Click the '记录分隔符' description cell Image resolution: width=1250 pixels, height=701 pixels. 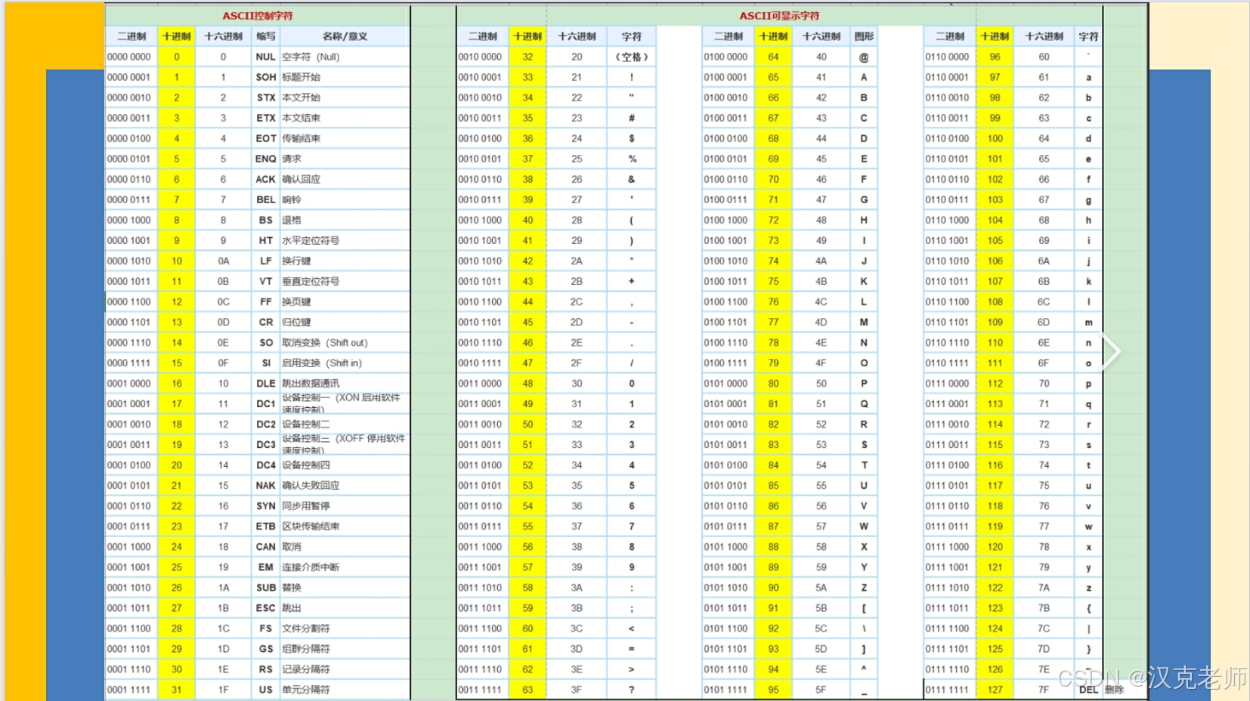pos(345,669)
